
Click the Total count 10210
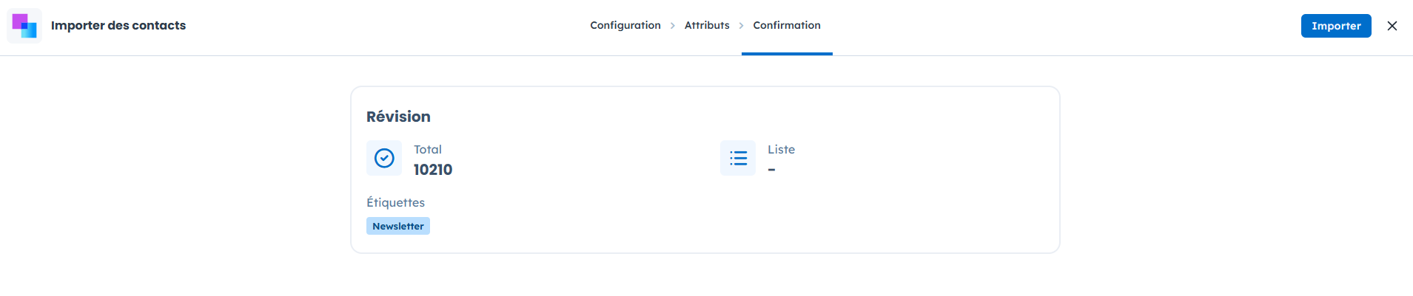pos(432,170)
